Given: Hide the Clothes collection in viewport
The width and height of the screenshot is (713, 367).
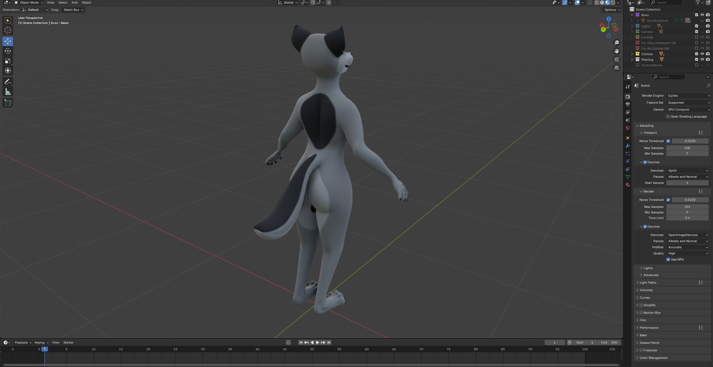Looking at the screenshot, I should (702, 54).
